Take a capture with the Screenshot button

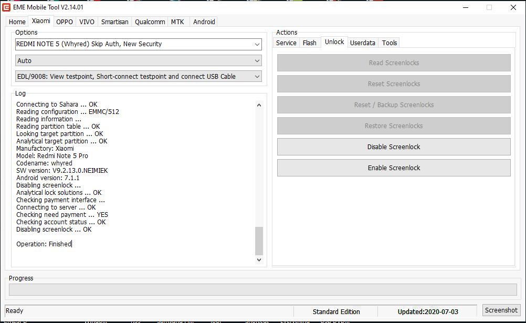point(501,310)
